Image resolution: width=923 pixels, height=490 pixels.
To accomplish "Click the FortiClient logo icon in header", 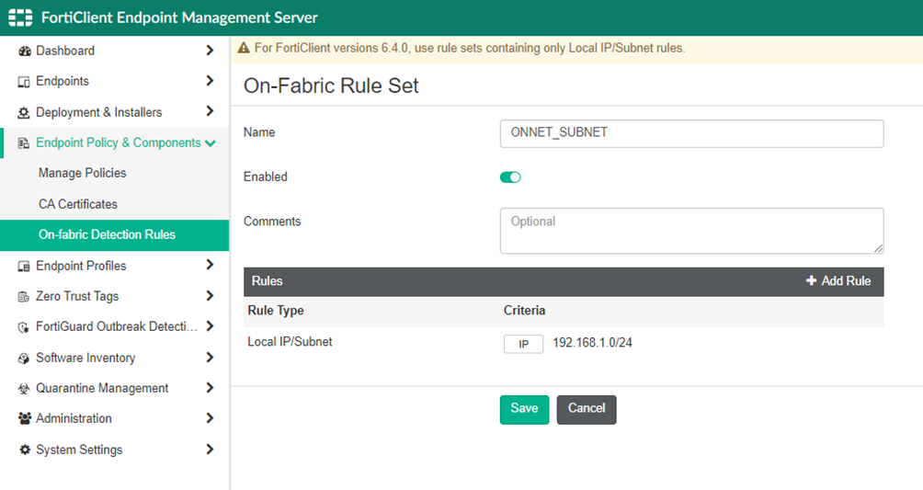I will [20, 17].
